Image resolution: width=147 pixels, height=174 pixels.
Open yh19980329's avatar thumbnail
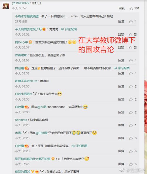click(6, 6)
